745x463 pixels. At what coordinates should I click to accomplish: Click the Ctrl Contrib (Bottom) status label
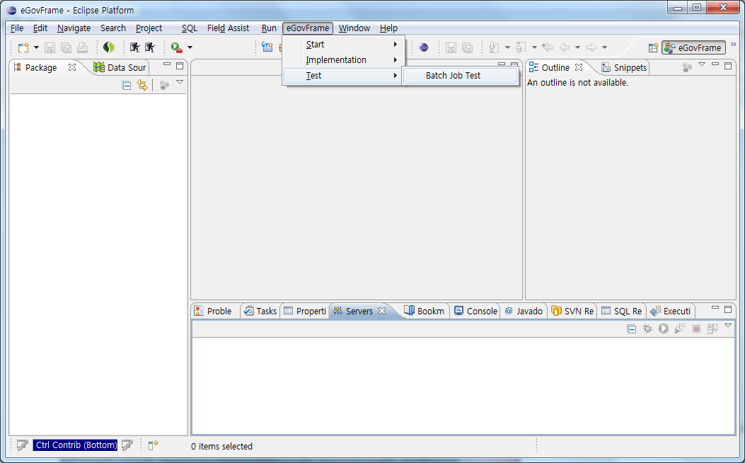tap(76, 445)
